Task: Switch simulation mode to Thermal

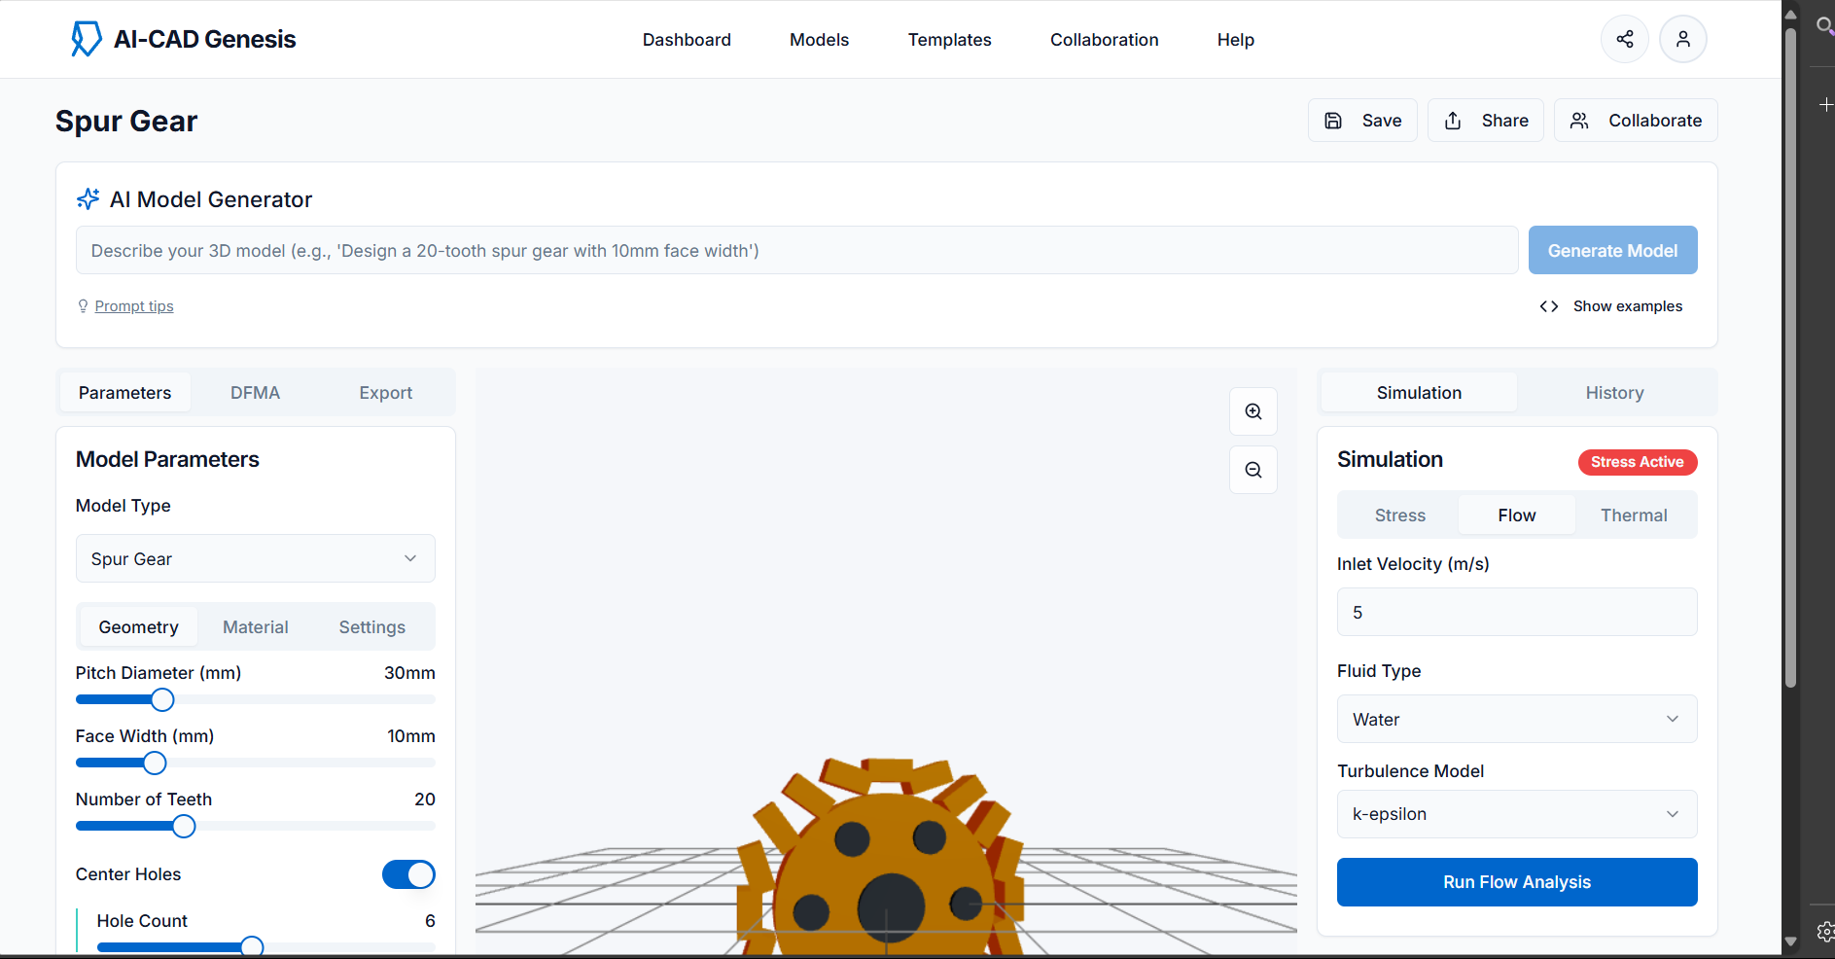Action: point(1635,515)
